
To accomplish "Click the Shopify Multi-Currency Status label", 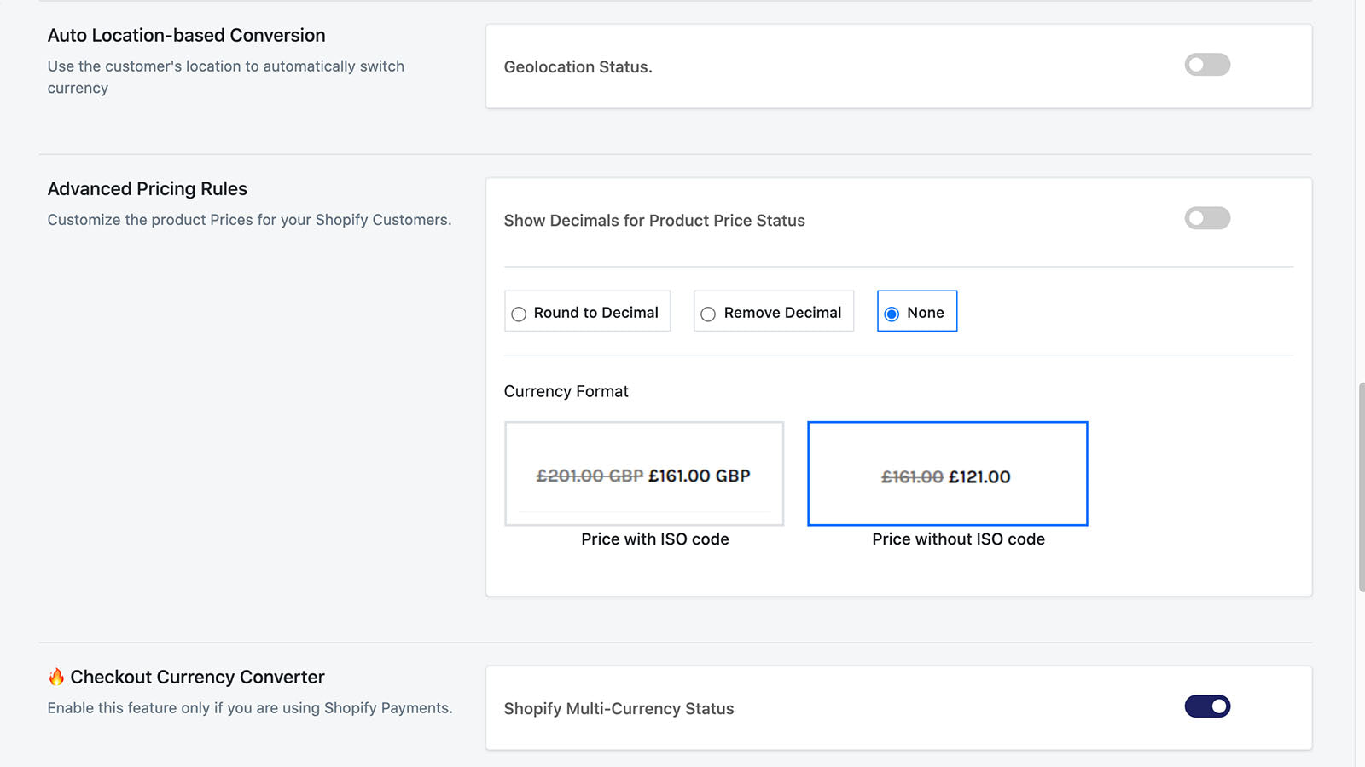I will [619, 708].
